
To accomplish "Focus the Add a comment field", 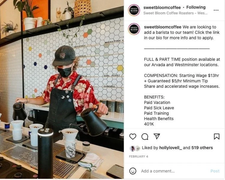I will (174, 171).
